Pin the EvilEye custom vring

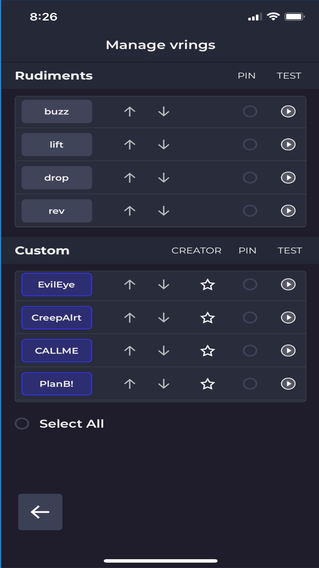(x=250, y=285)
